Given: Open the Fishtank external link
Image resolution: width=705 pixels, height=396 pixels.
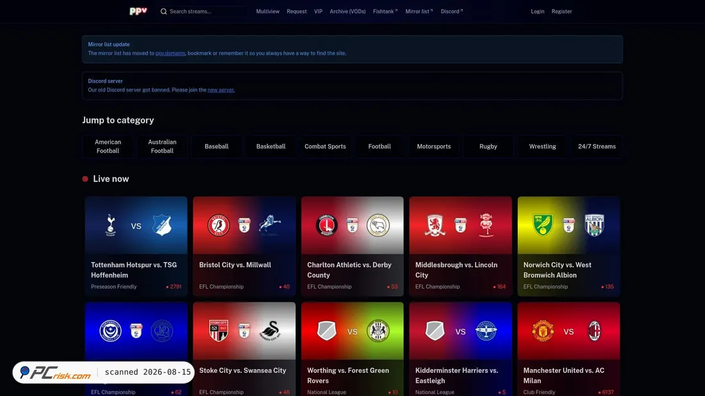Looking at the screenshot, I should click(x=385, y=12).
